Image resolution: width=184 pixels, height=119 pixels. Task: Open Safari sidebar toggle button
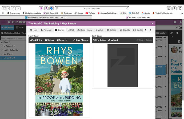[4, 8]
